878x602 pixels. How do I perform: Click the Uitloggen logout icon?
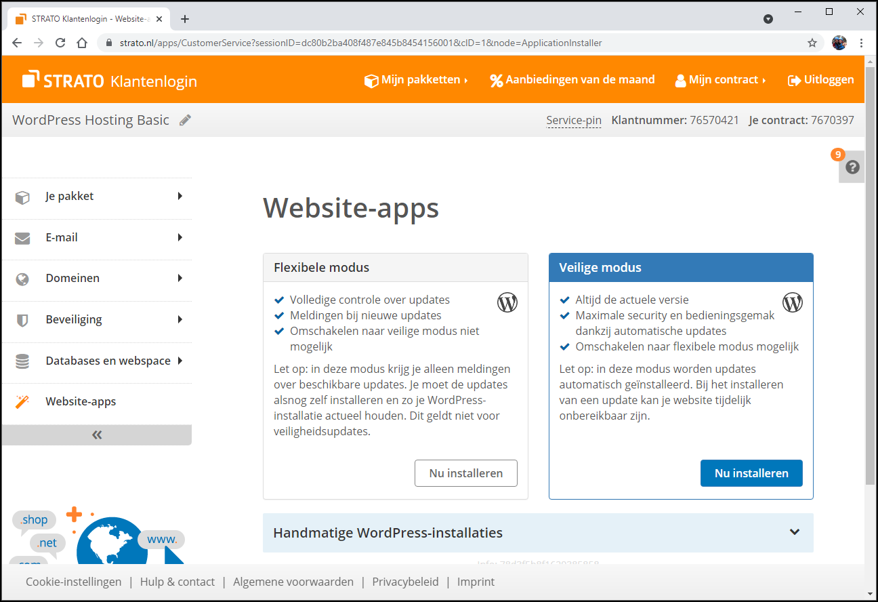pos(794,80)
